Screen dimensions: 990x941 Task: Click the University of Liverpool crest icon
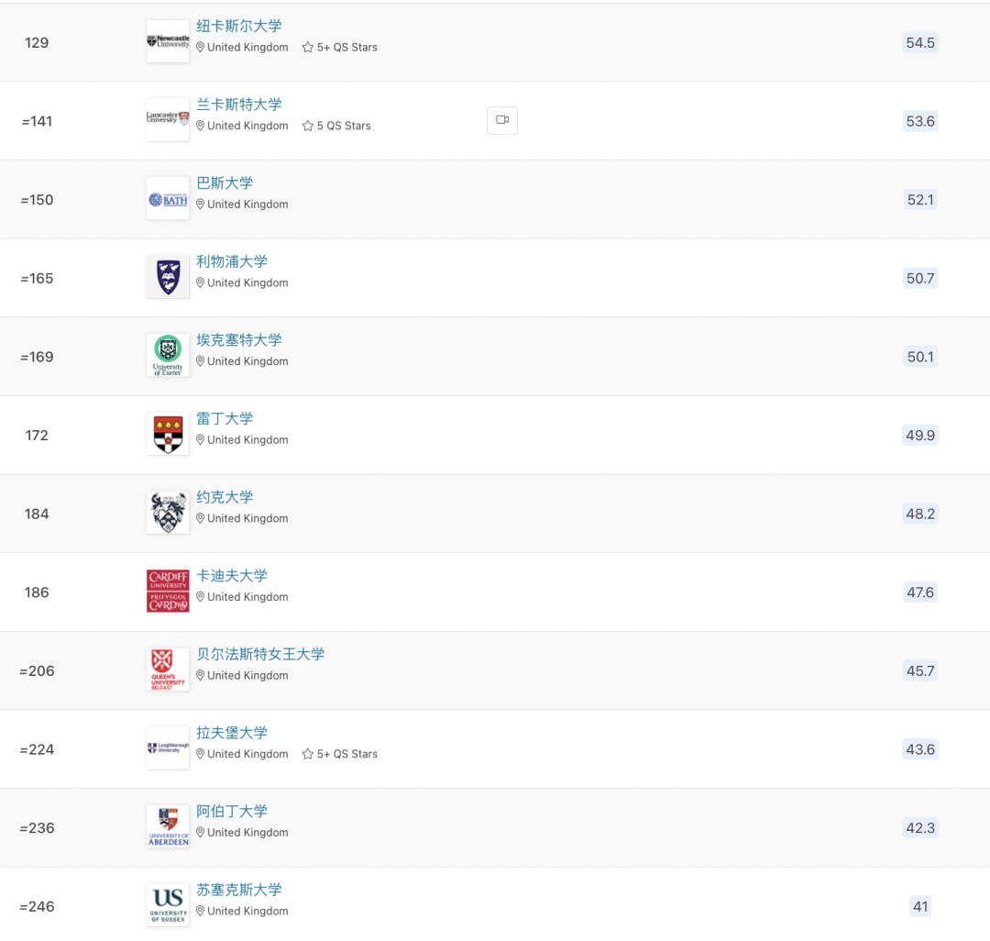(168, 277)
